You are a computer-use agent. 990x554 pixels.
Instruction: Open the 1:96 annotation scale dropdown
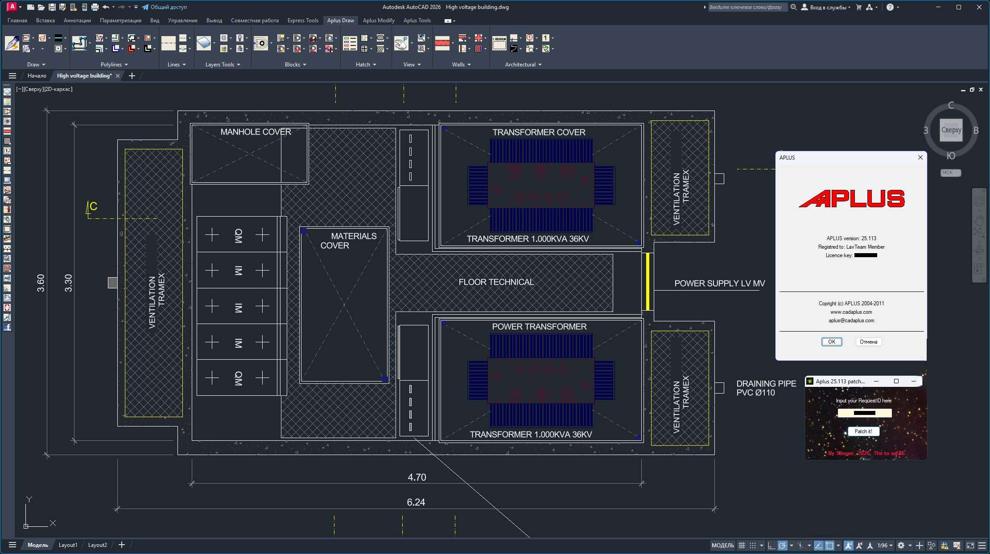pyautogui.click(x=885, y=545)
